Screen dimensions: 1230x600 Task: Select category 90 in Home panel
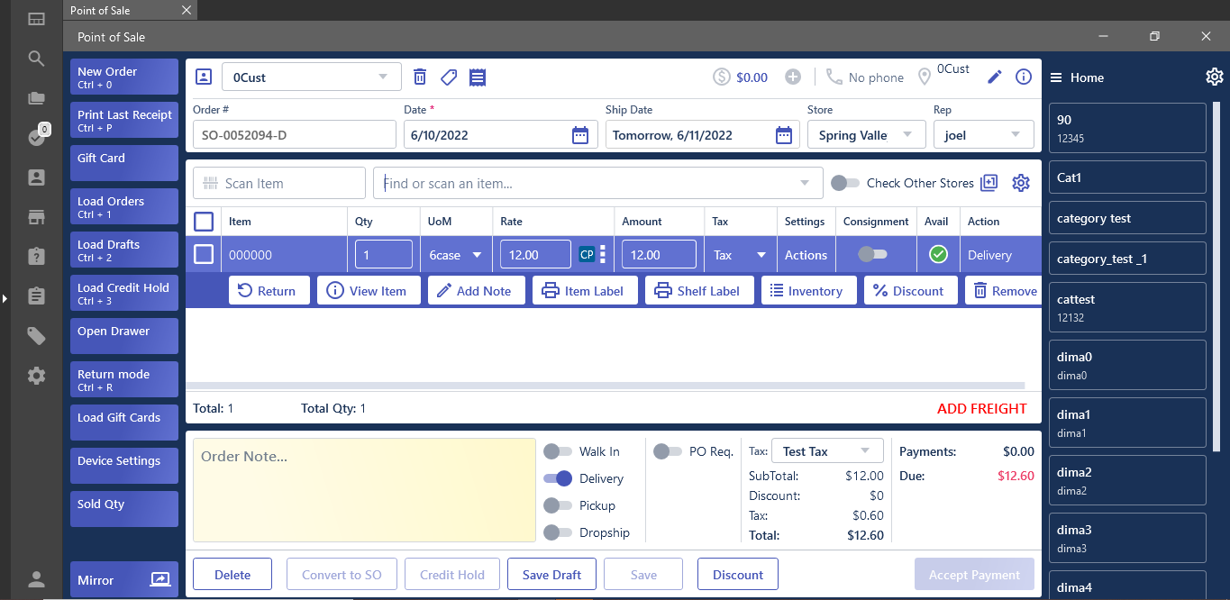click(x=1127, y=128)
